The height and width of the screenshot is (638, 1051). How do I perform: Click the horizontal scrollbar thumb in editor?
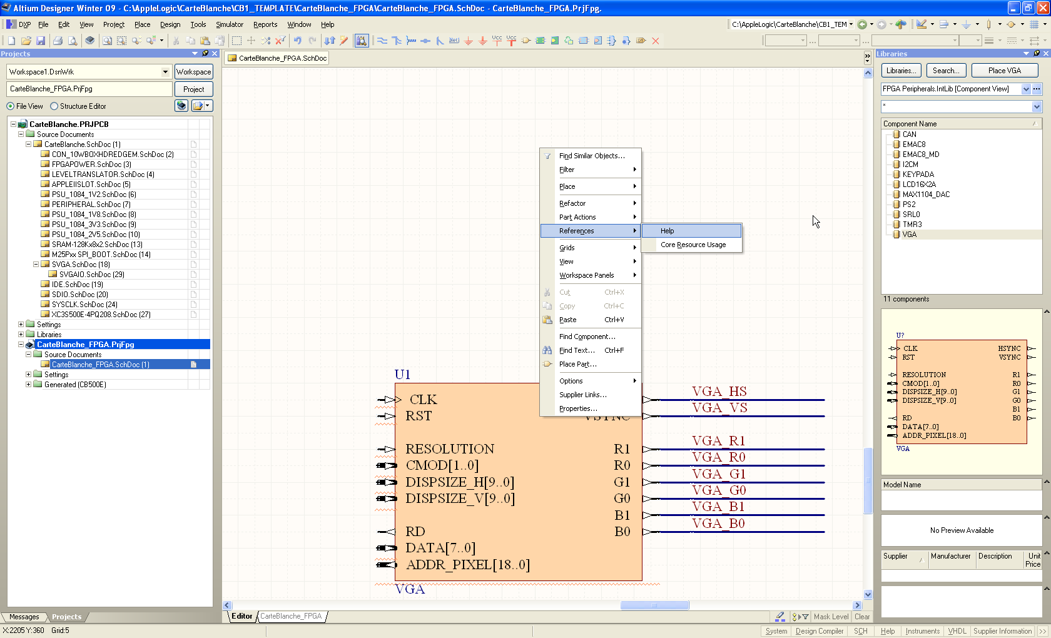coord(654,605)
